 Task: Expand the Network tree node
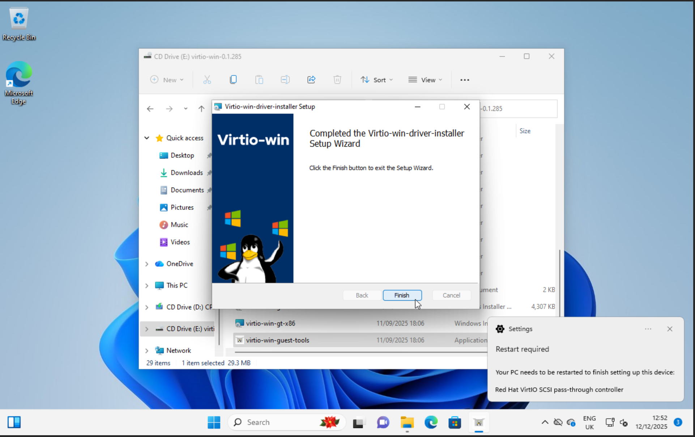tap(147, 351)
